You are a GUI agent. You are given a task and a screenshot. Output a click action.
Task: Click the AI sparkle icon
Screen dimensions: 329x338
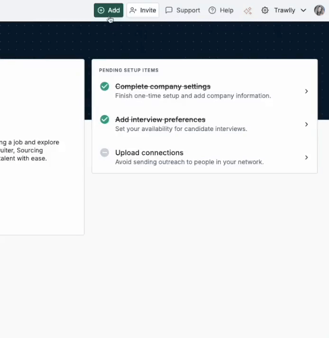click(247, 10)
